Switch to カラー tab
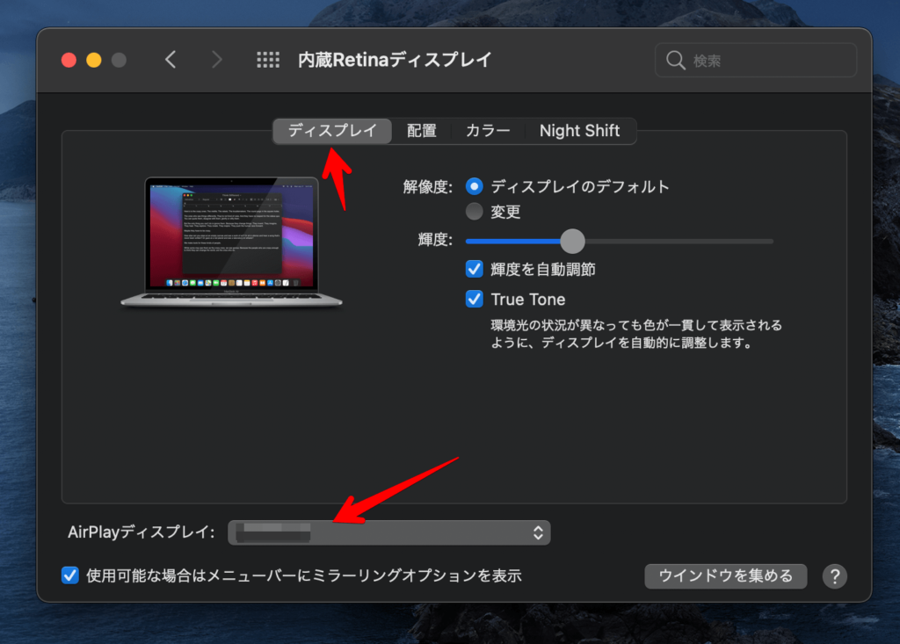Image resolution: width=900 pixels, height=644 pixels. pos(488,131)
